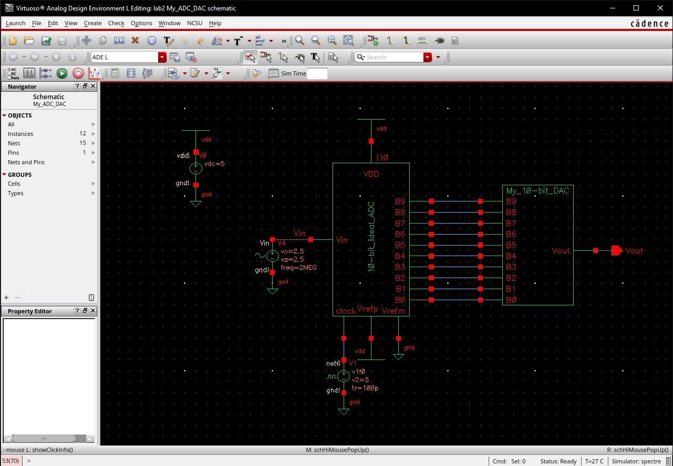Screen dimensions: 673x466
Task: Select the Trans radio button in the toolbar
Action: [9, 77]
